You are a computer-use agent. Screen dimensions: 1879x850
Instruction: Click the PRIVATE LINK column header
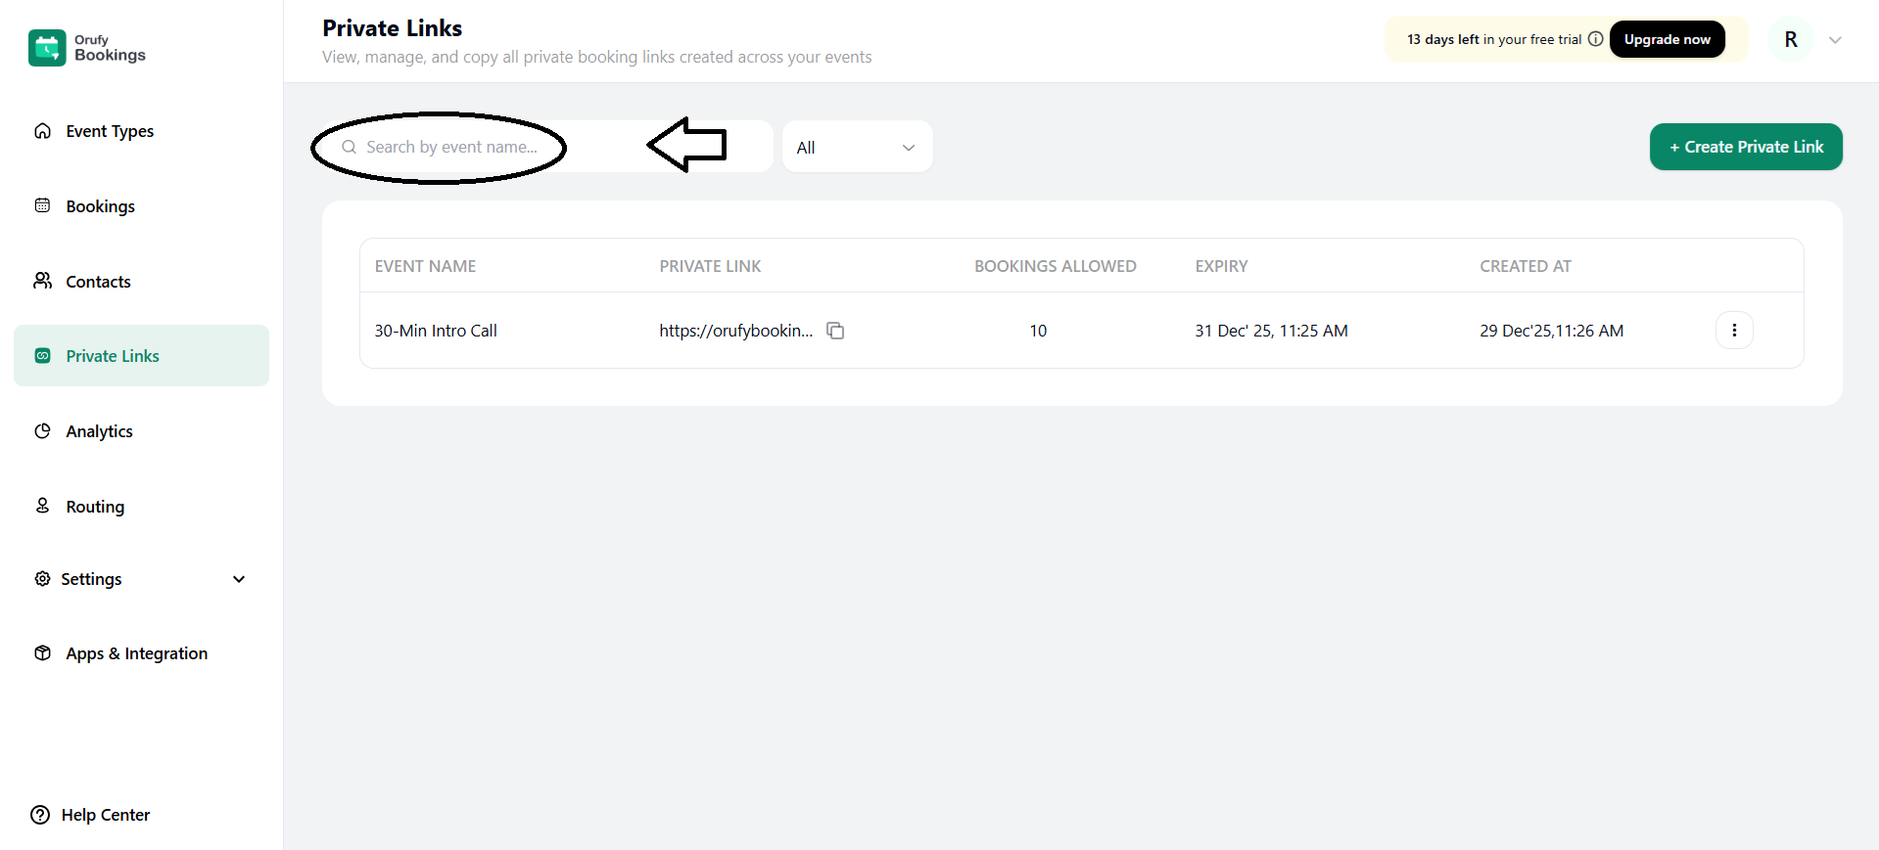coord(710,266)
